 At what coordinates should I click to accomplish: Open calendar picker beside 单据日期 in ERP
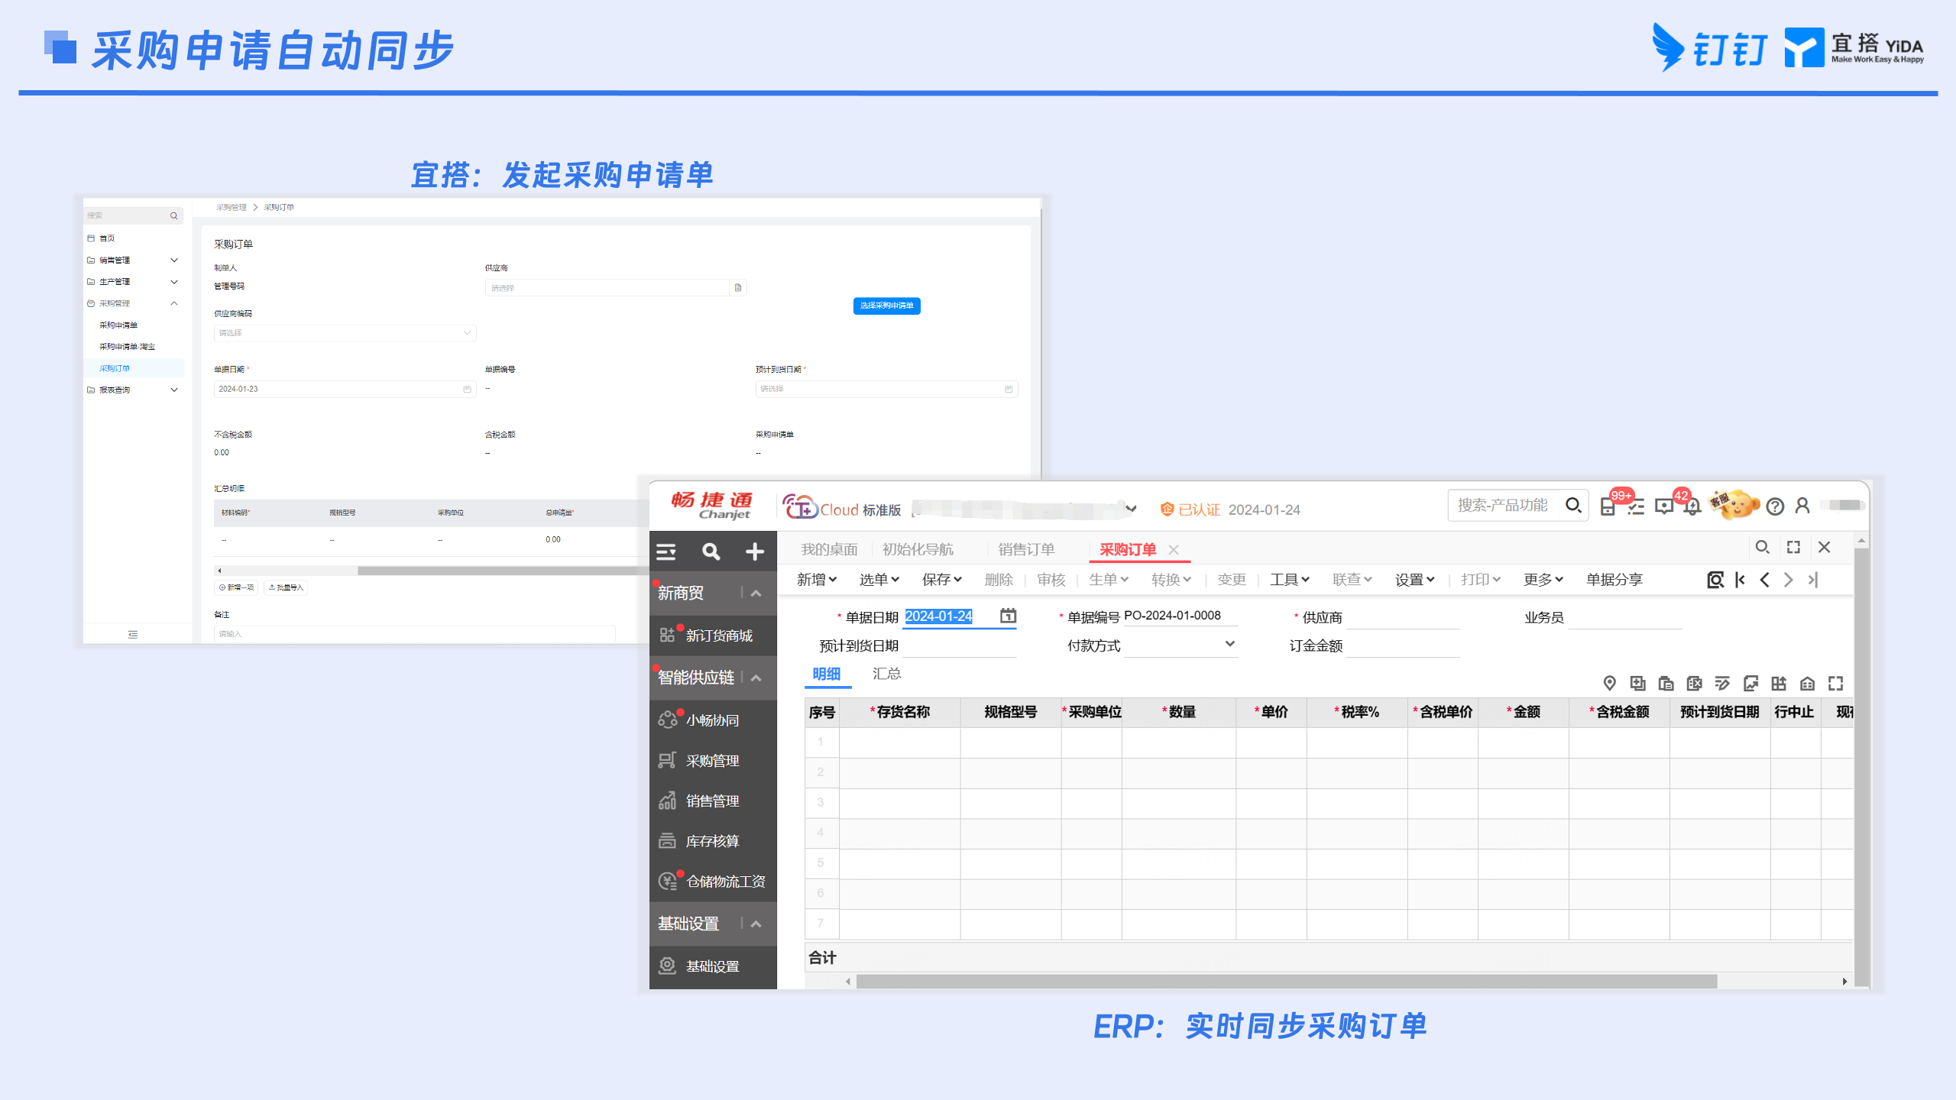(x=1009, y=616)
